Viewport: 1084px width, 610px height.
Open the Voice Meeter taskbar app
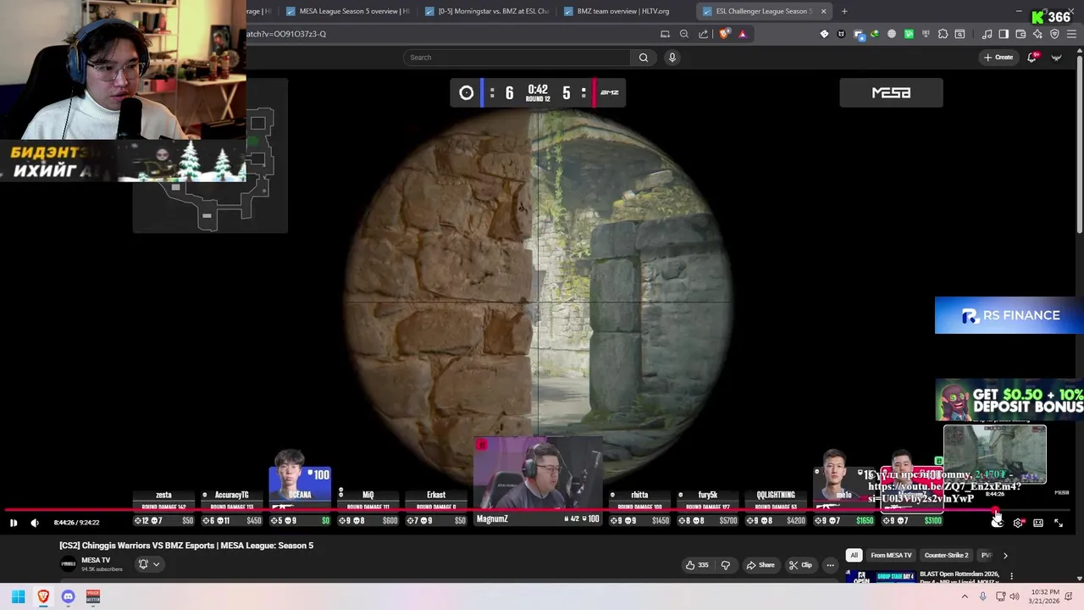93,596
